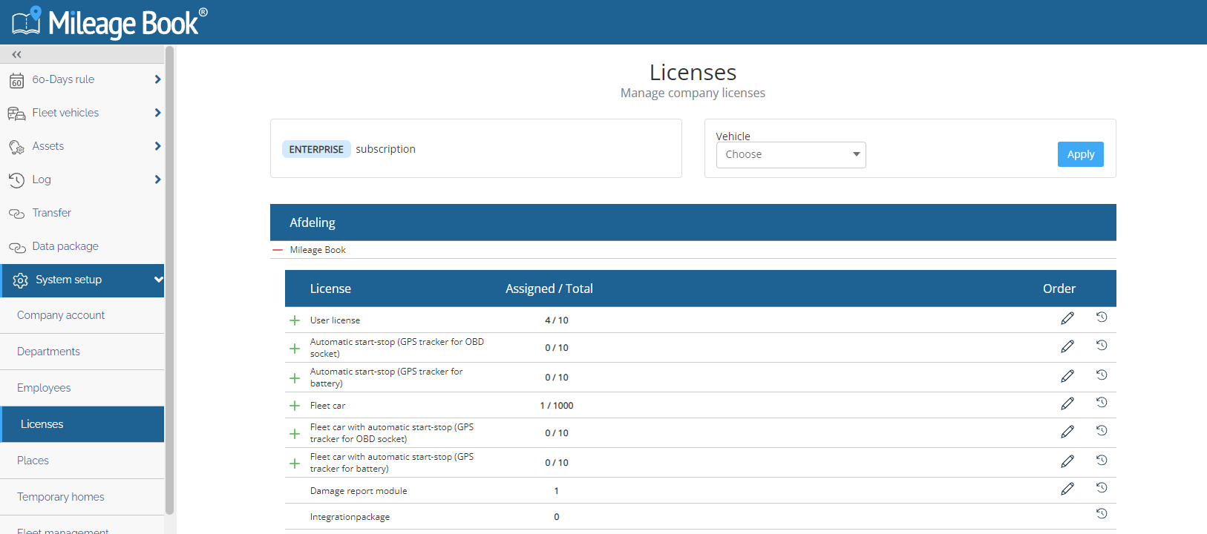View history for battery GPS tracker license

[x=1102, y=375]
